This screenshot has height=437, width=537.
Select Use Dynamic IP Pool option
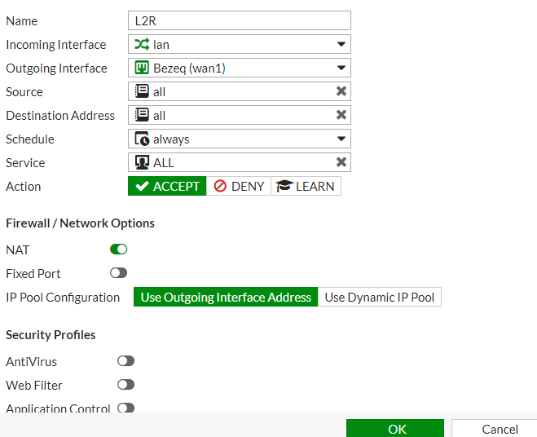pos(379,298)
